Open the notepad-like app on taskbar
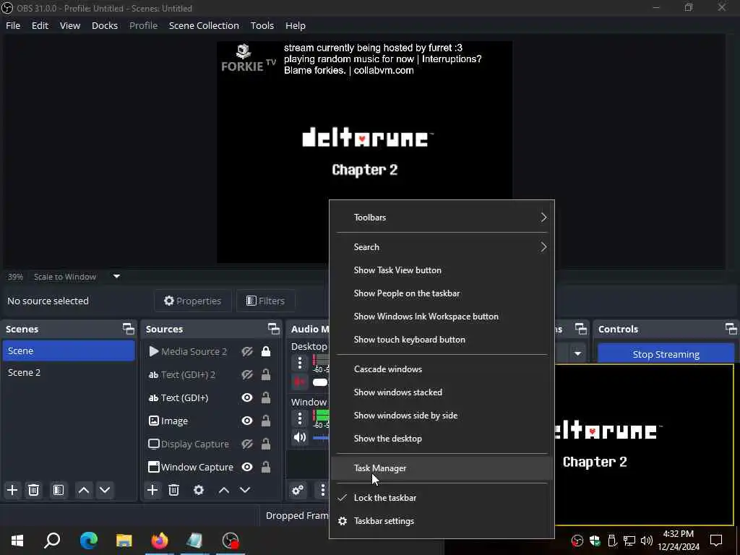740x555 pixels. tap(194, 541)
